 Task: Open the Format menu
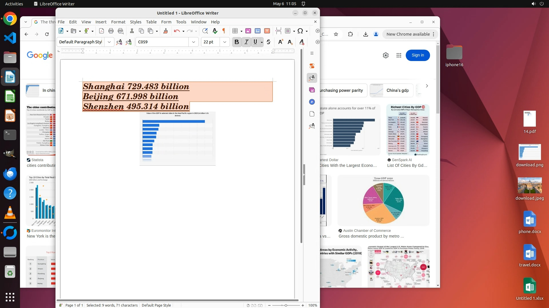[118, 22]
